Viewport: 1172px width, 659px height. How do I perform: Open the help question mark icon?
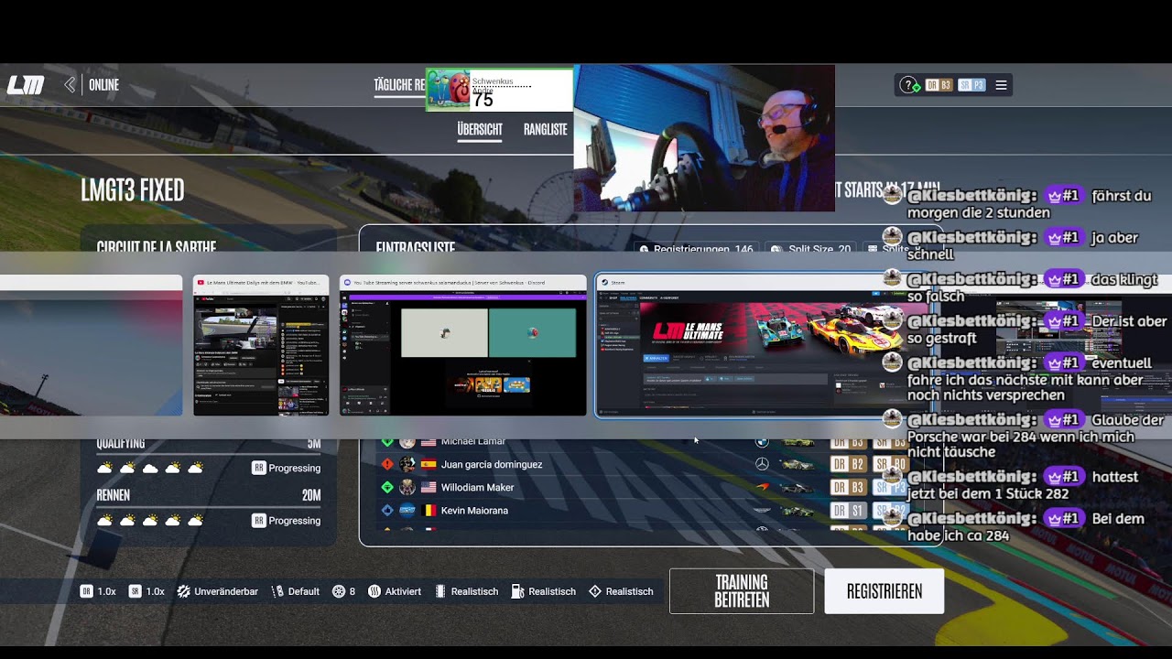908,85
